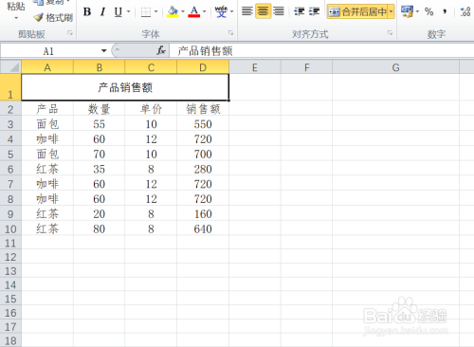Open accounting format dropdown arrow

click(417, 12)
